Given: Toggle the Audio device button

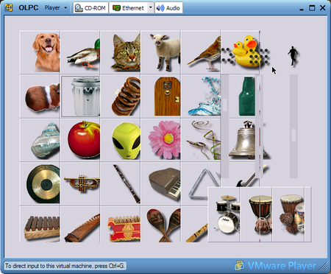Looking at the screenshot, I should (168, 8).
